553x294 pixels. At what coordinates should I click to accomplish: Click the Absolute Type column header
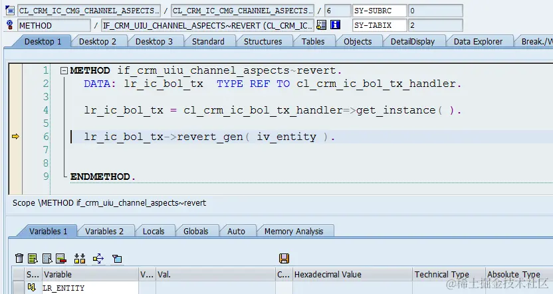[518, 274]
